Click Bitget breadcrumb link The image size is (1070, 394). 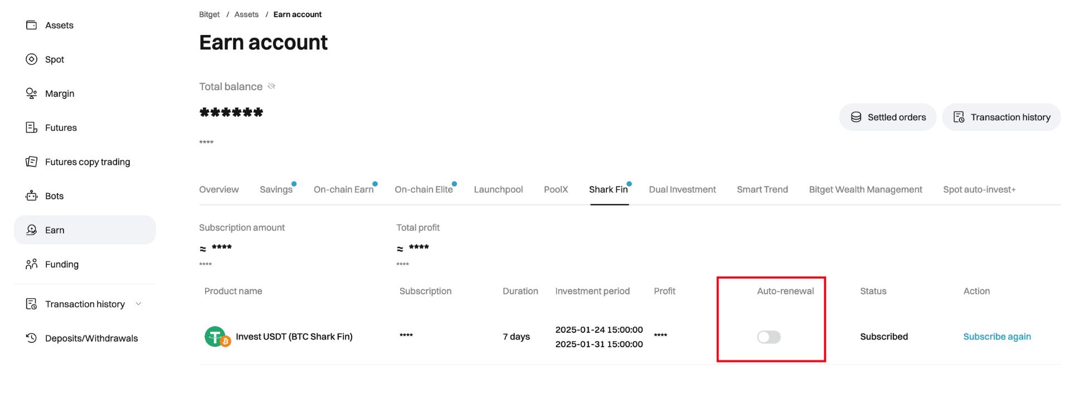coord(209,14)
